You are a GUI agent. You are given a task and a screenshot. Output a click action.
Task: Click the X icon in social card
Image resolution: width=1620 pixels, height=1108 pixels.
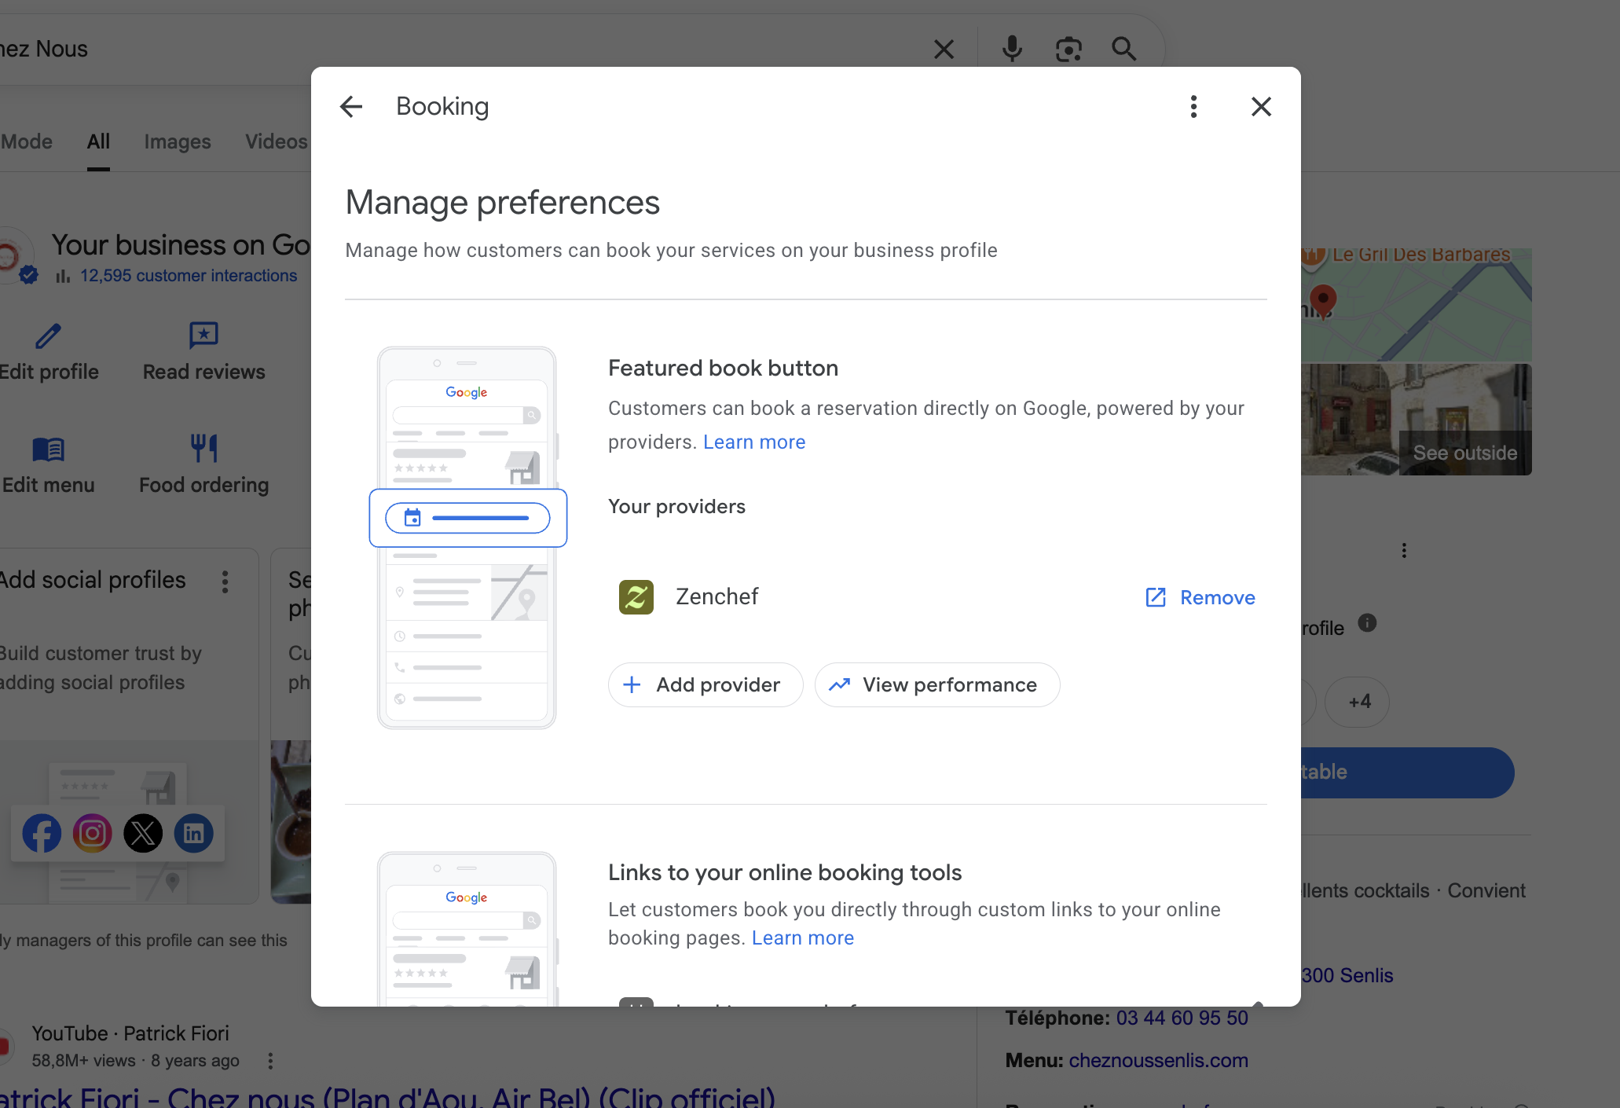click(x=143, y=833)
